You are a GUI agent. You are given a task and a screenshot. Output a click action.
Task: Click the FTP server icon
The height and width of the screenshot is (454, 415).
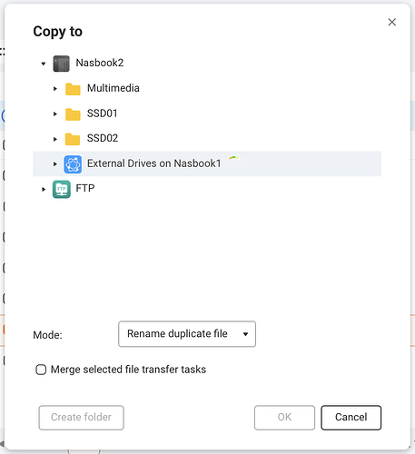(x=62, y=189)
